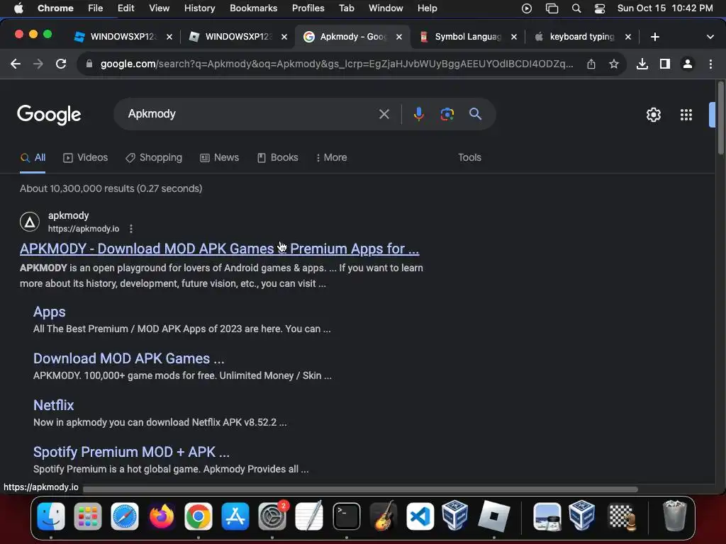Open Spotlight search in menu bar
Viewport: 726px width, 544px height.
[x=576, y=8]
